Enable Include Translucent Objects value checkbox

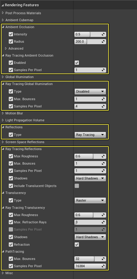pos(77,186)
